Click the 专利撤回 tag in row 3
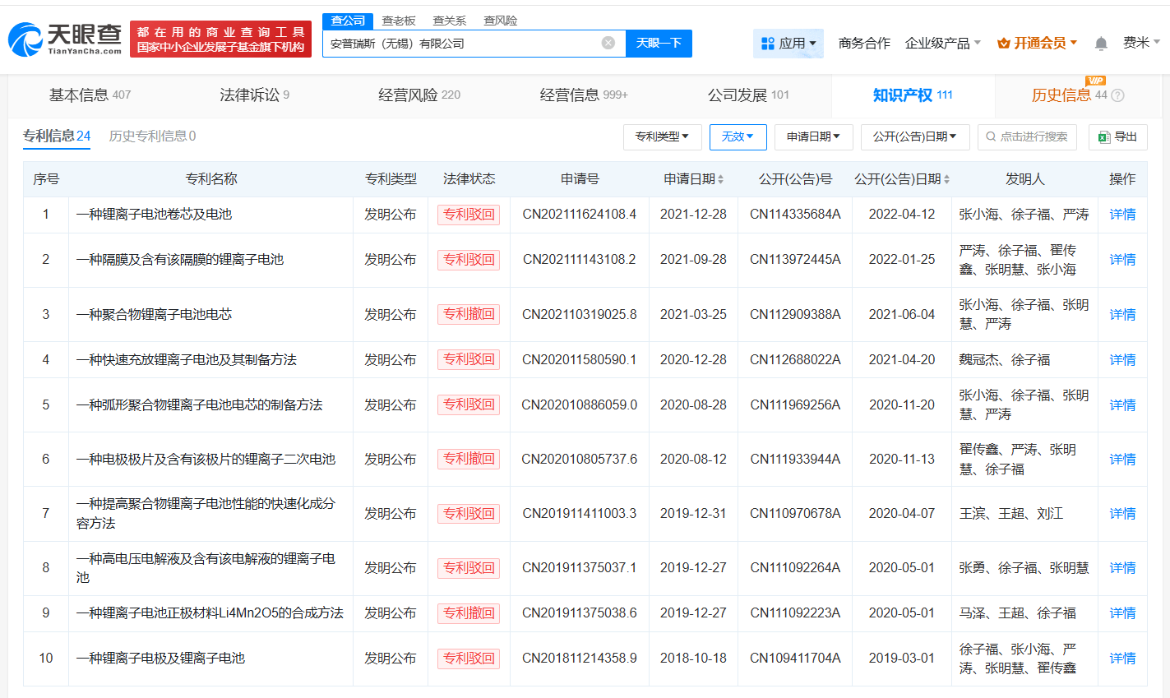The width and height of the screenshot is (1170, 698). tap(469, 315)
